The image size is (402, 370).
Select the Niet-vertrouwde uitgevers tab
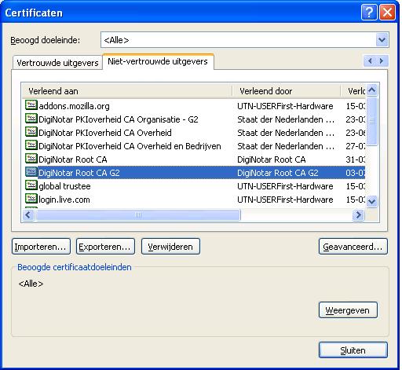158,61
